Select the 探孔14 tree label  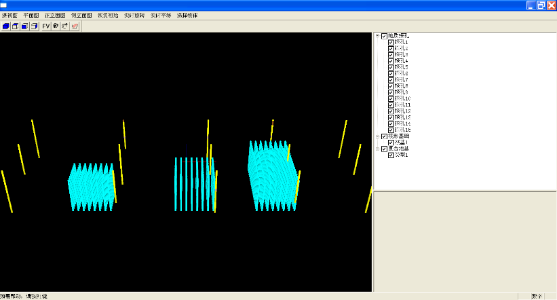point(403,124)
